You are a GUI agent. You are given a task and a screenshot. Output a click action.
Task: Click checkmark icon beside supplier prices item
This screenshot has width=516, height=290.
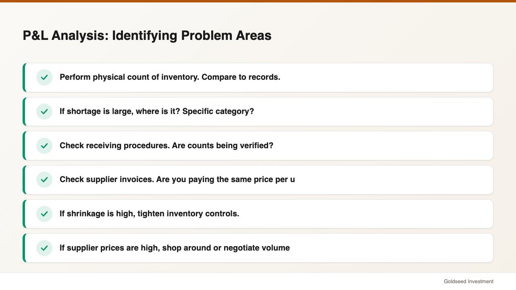(x=44, y=248)
